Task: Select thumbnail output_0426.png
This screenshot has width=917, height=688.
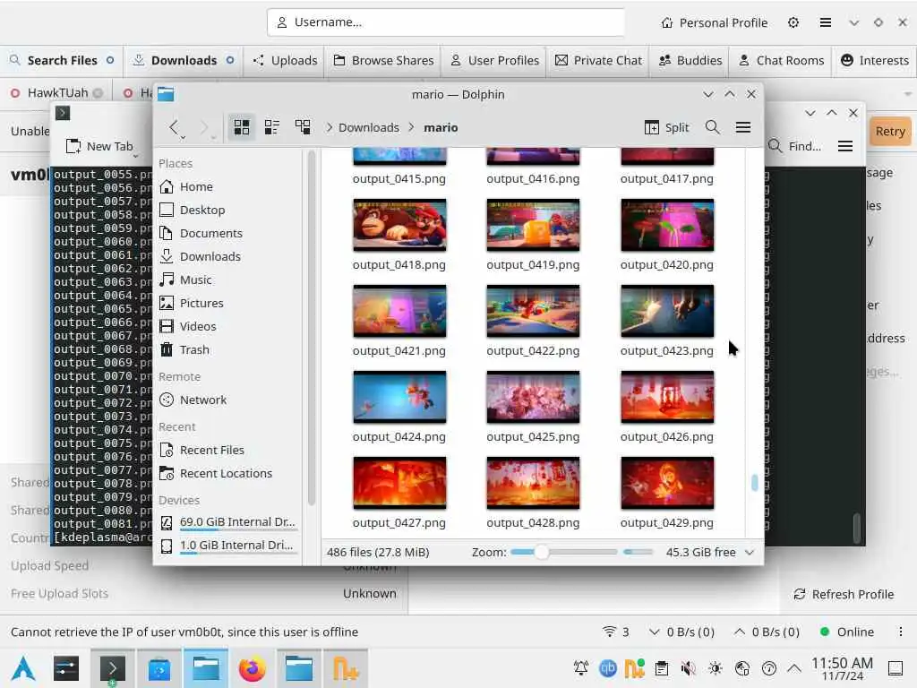Action: (x=667, y=397)
